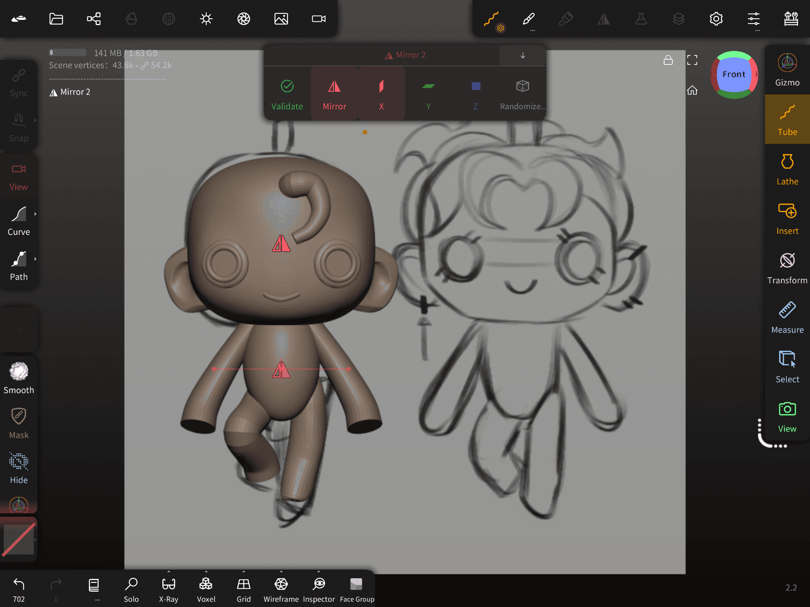Open the Measure tool
Image resolution: width=810 pixels, height=607 pixels.
787,318
